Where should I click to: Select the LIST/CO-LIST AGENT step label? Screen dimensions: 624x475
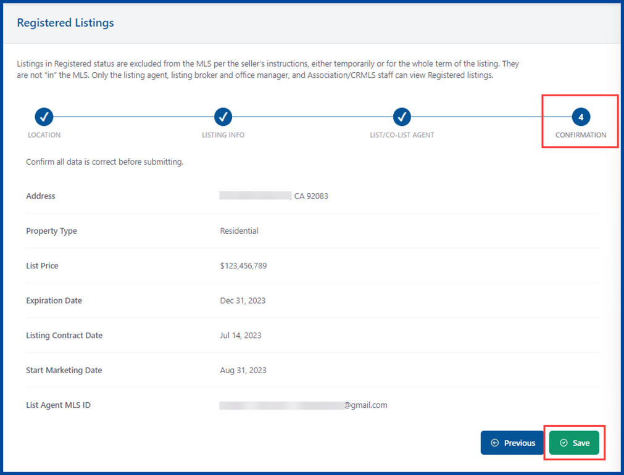point(402,134)
